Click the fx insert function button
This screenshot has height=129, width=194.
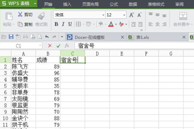(x=67, y=46)
